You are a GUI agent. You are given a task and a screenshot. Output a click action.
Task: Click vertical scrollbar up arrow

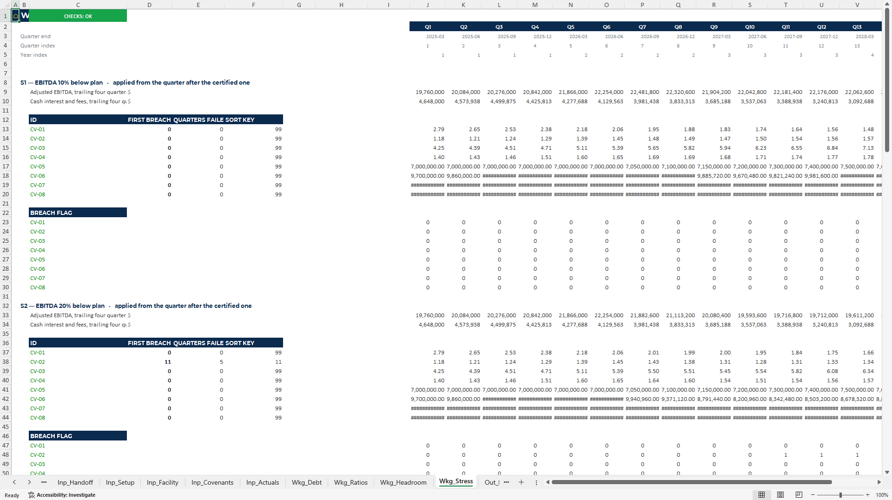click(887, 4)
